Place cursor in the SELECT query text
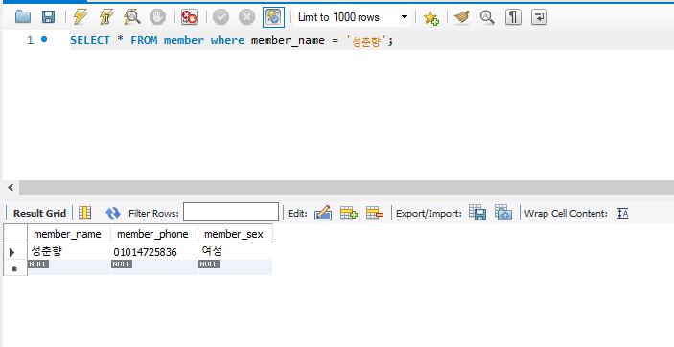Screen dimensions: 674x347 (231, 40)
